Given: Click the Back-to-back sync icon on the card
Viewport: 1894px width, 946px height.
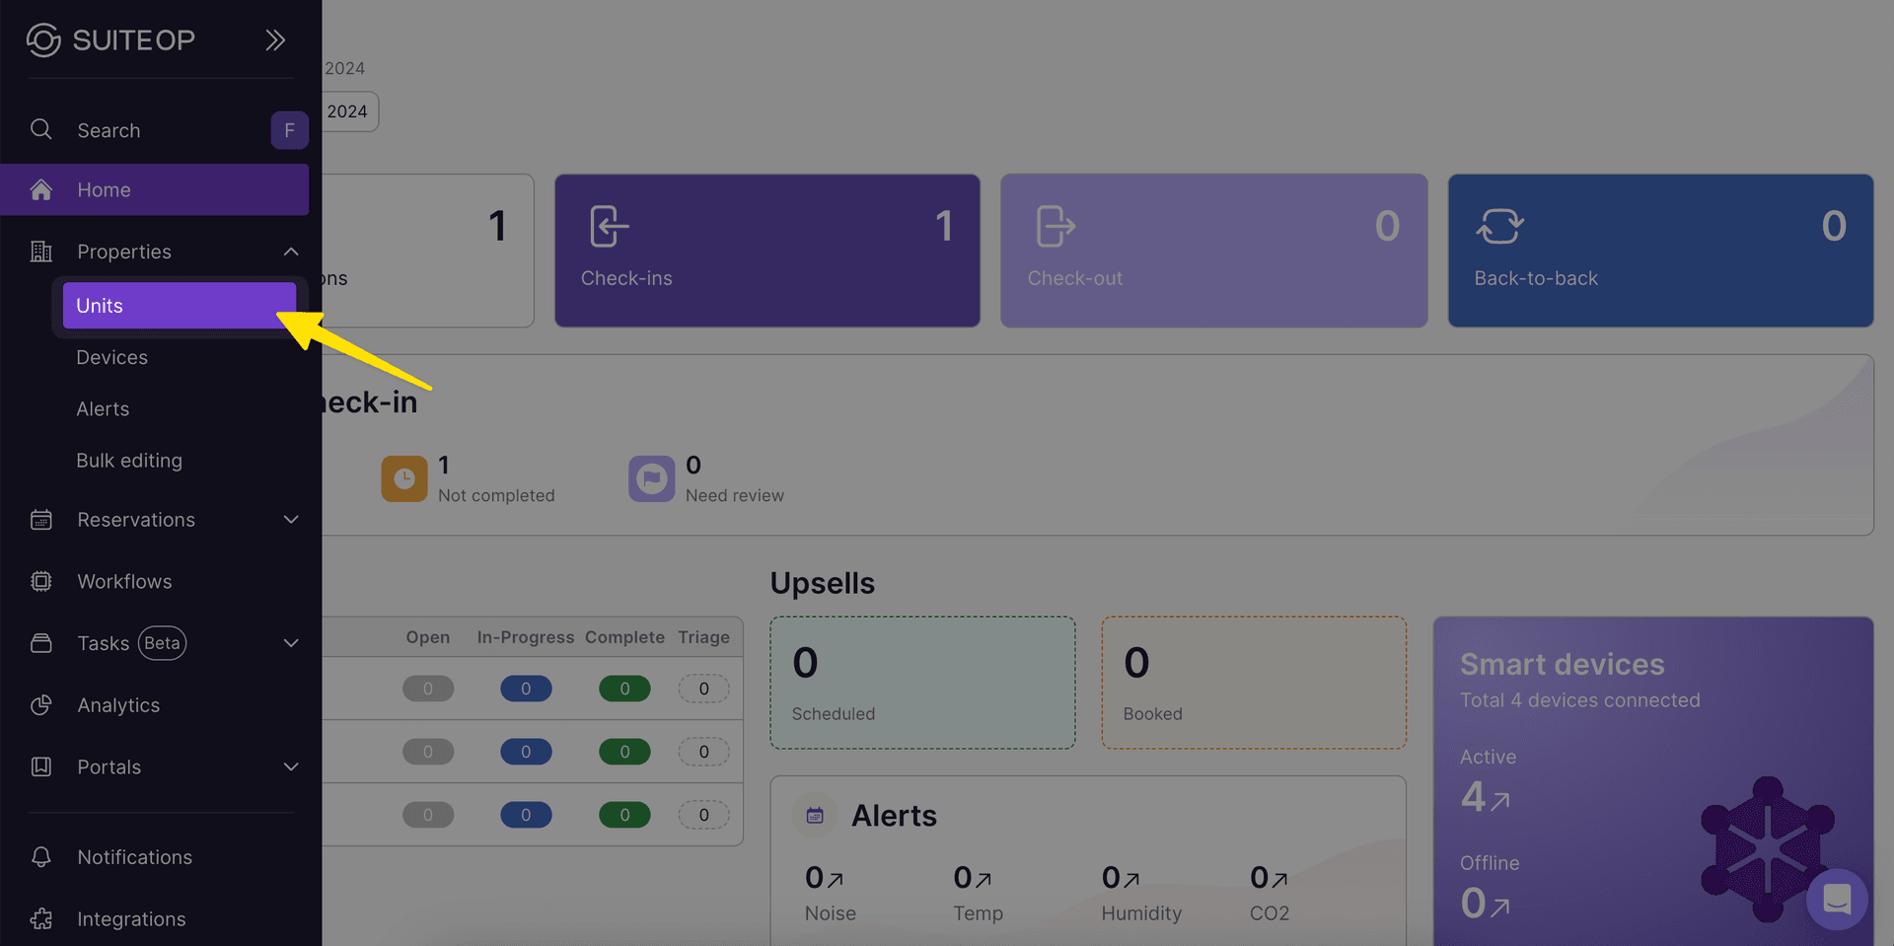Looking at the screenshot, I should [x=1499, y=225].
